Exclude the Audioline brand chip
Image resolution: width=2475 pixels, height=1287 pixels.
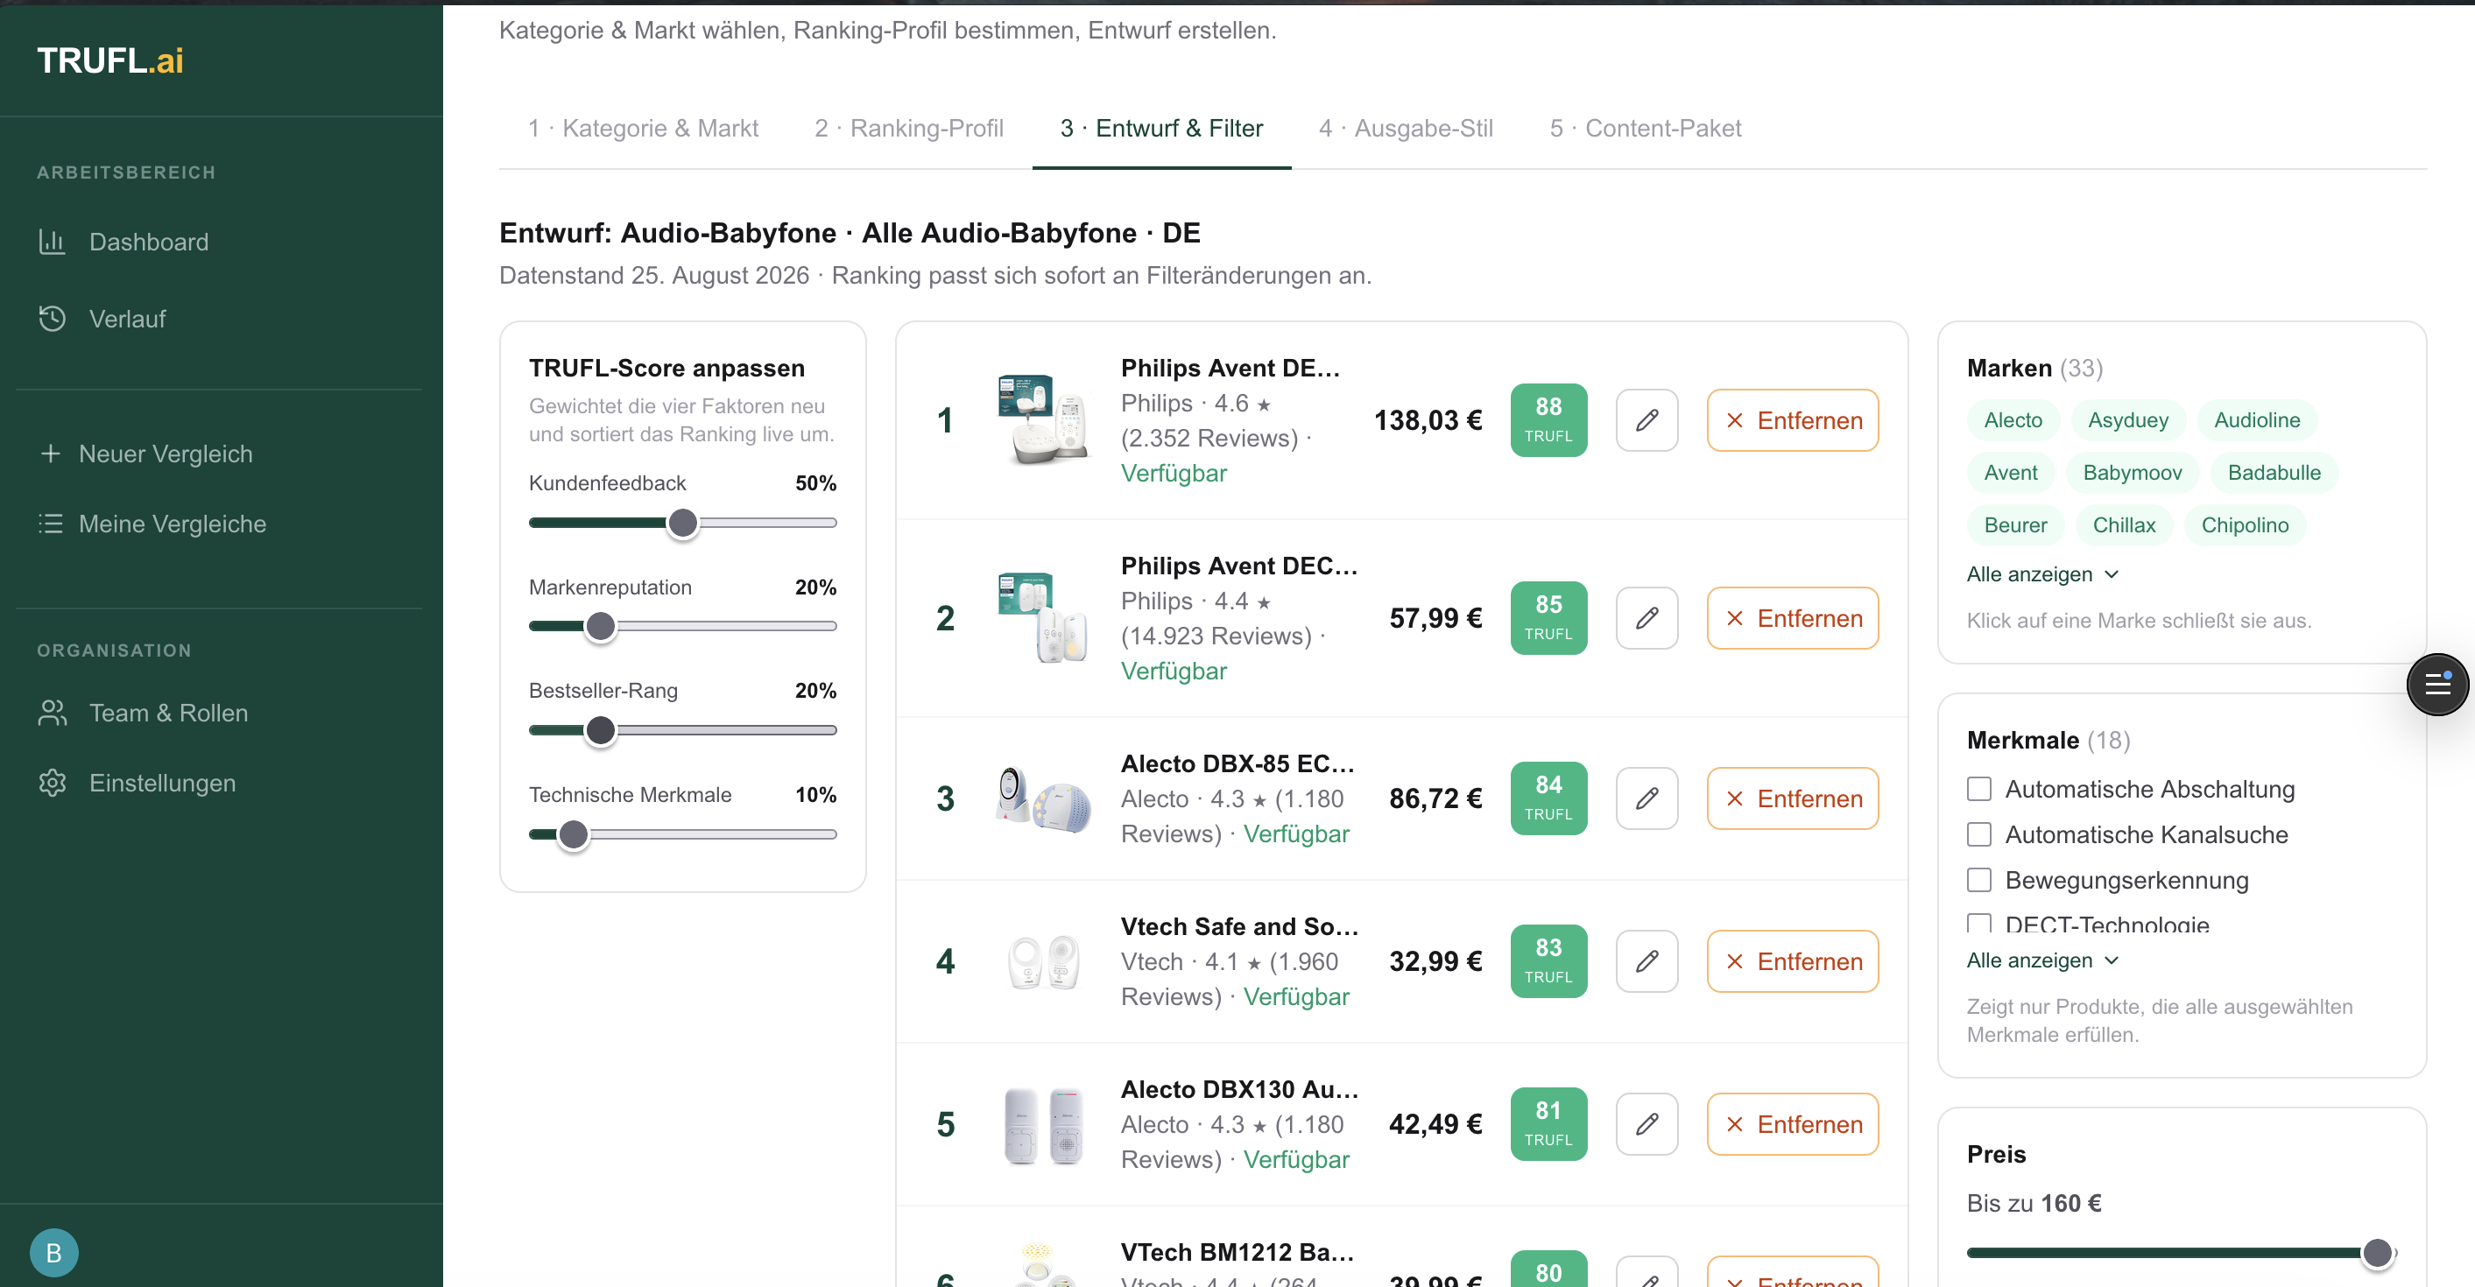(x=2257, y=419)
